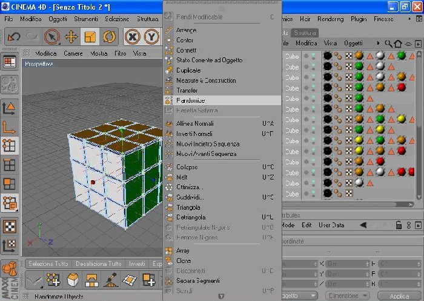Click the Undo arrow icon

click(13, 36)
